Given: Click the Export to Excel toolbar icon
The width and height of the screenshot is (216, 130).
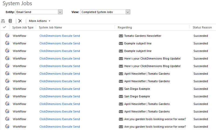Looking at the screenshot, I should 10,21.
